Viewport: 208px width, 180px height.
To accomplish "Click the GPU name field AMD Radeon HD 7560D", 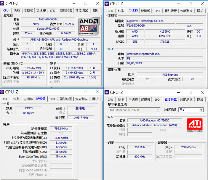I will [x=155, y=121].
